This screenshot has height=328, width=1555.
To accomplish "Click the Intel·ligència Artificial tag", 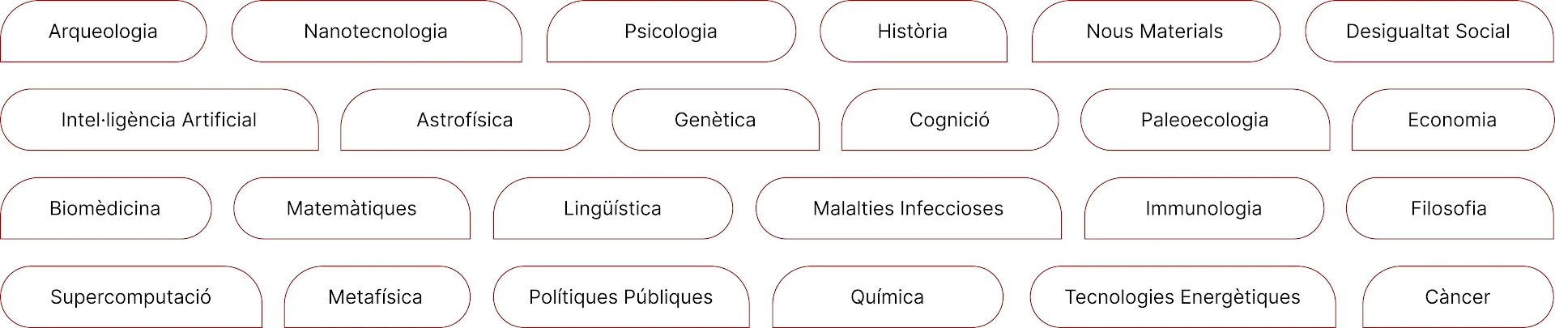I will pos(160,120).
